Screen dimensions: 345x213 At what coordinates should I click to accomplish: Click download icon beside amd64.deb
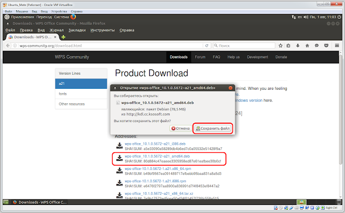[x=120, y=158]
